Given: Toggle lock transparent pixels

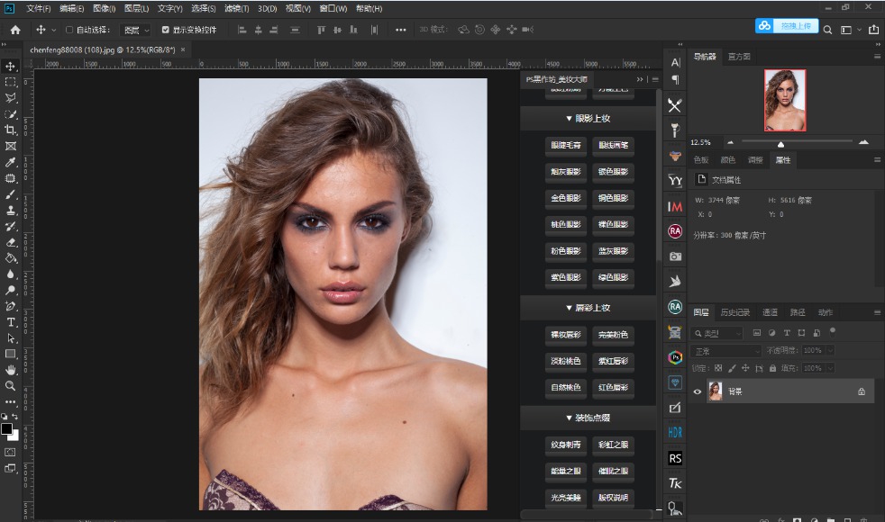Looking at the screenshot, I should [x=718, y=368].
